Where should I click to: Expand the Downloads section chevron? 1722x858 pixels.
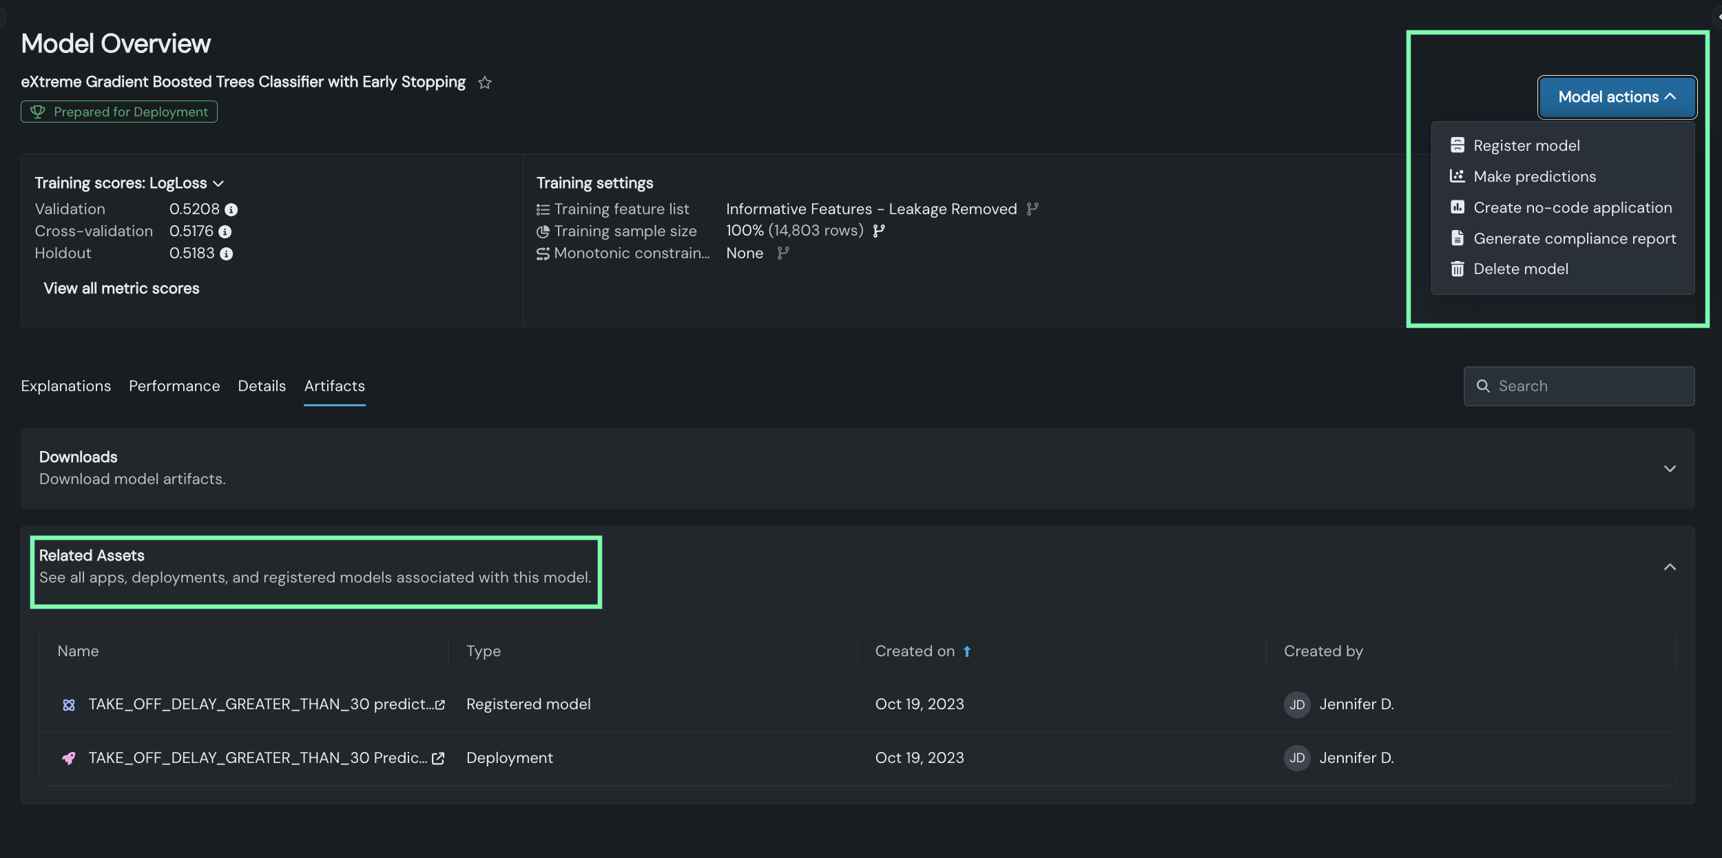(x=1670, y=469)
